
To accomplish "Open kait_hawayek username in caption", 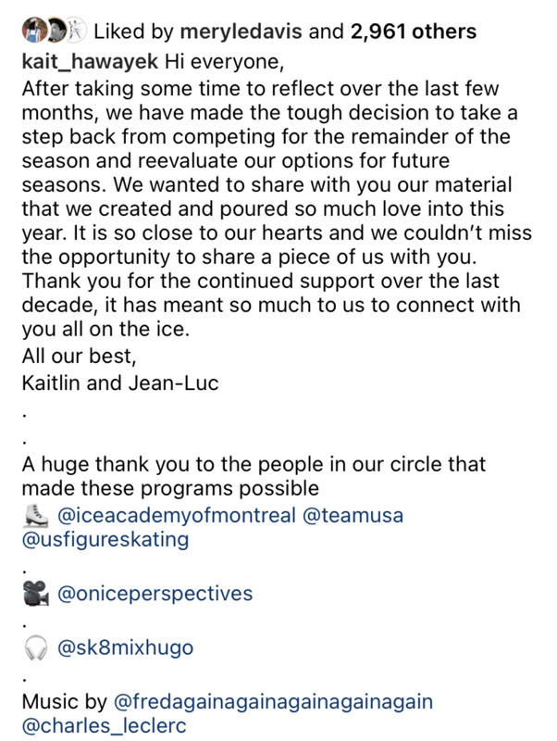I will click(90, 62).
